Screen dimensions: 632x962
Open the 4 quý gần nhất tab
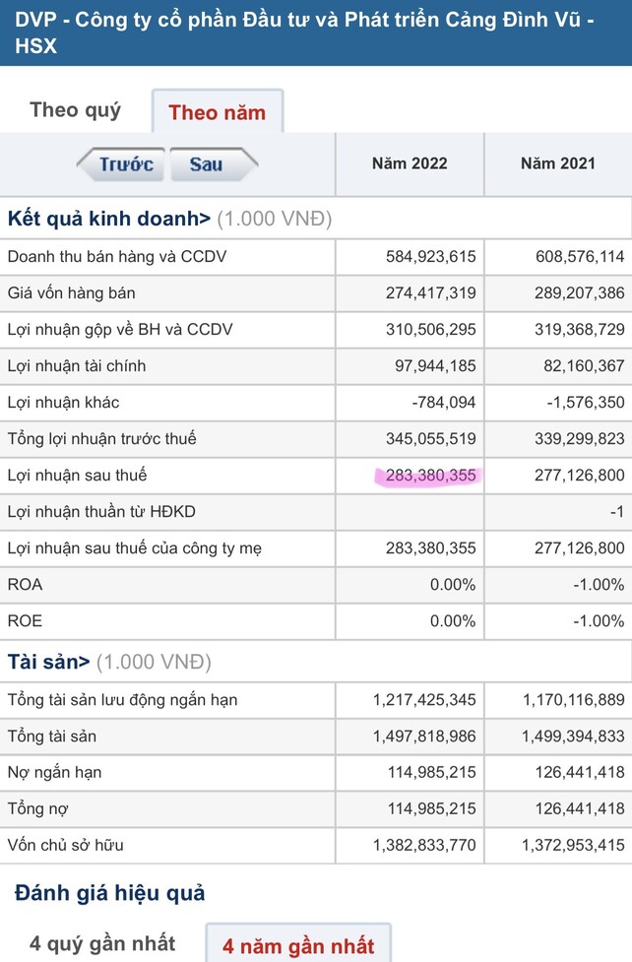[x=102, y=943]
